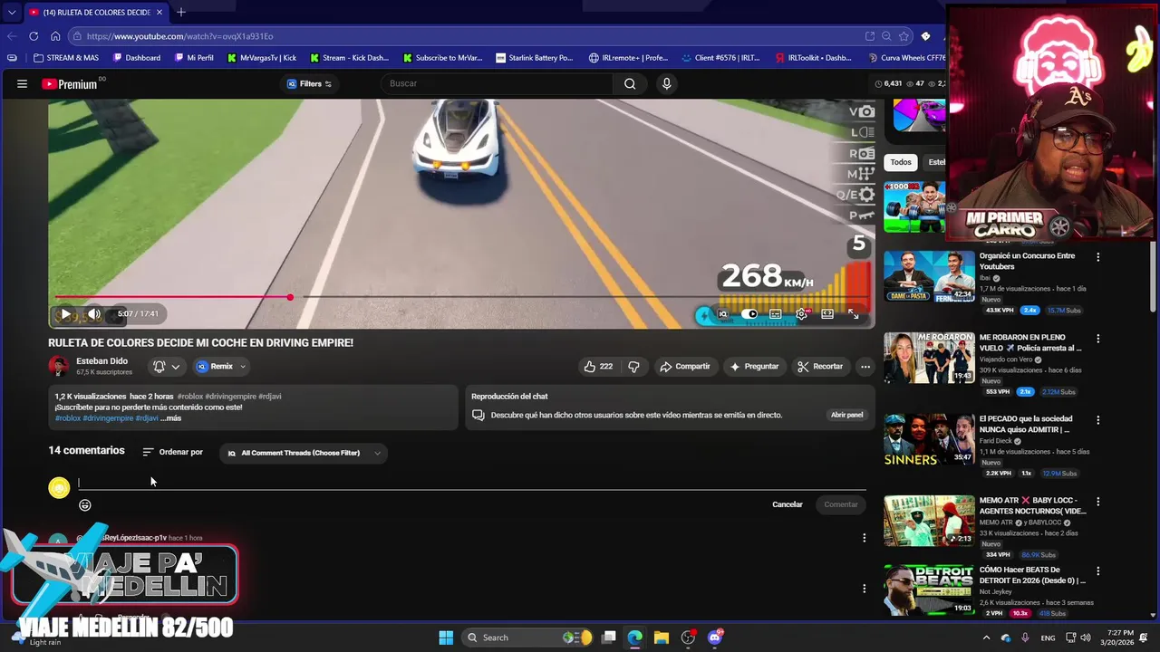The width and height of the screenshot is (1160, 652).
Task: Insert emoji in the comment box
Action: 85,505
